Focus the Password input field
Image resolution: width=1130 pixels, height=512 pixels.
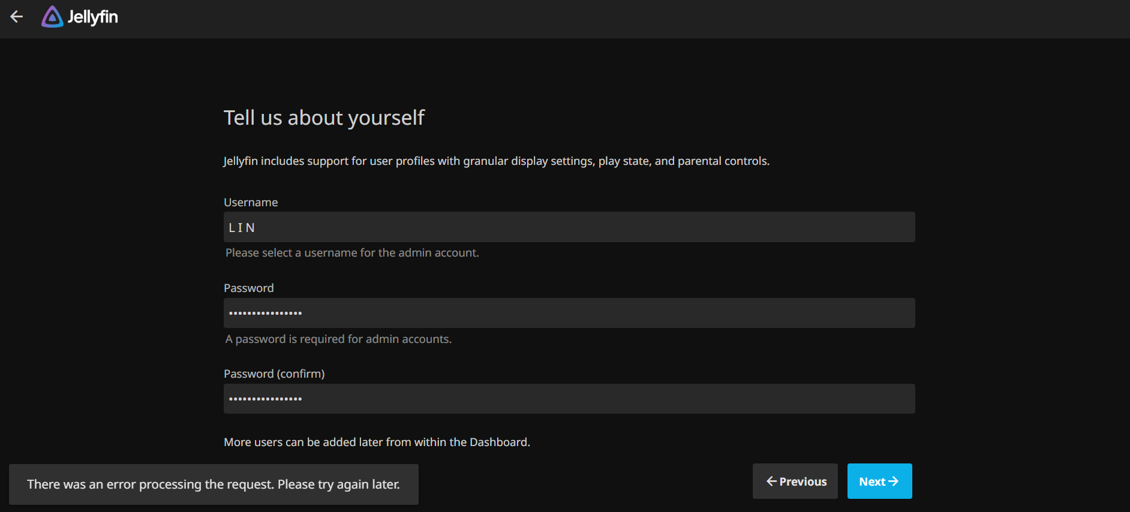[569, 313]
